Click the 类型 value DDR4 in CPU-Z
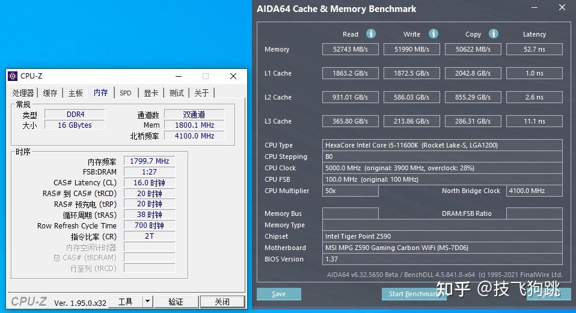Image resolution: width=576 pixels, height=313 pixels. pos(75,115)
